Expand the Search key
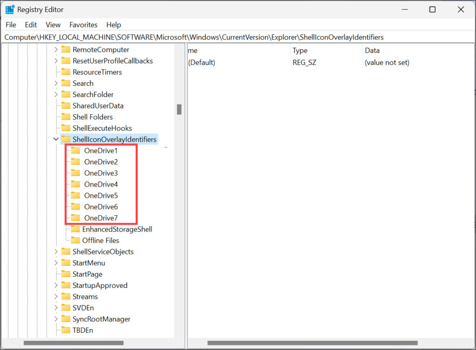Image resolution: width=476 pixels, height=350 pixels. tap(56, 83)
